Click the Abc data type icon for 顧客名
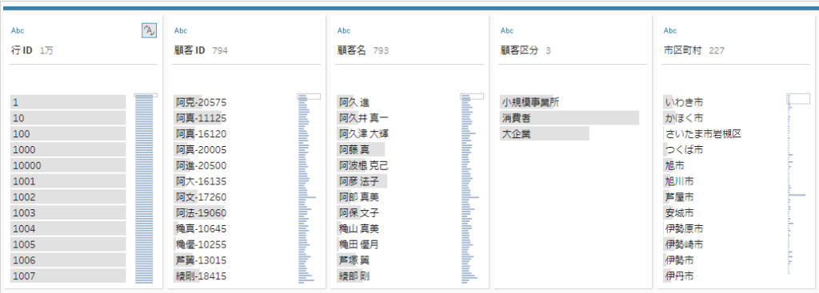The width and height of the screenshot is (819, 293). [344, 31]
